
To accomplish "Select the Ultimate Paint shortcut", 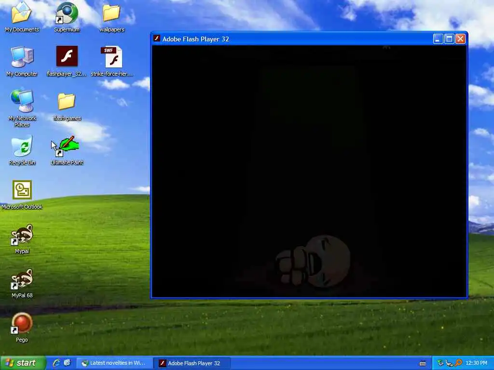I will tap(67, 150).
